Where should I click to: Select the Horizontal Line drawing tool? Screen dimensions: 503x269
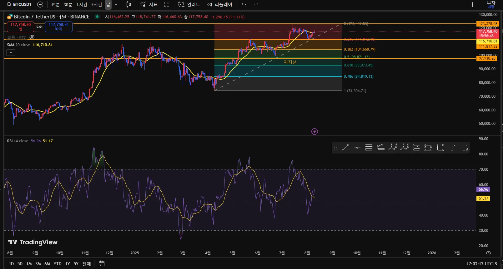point(357,148)
